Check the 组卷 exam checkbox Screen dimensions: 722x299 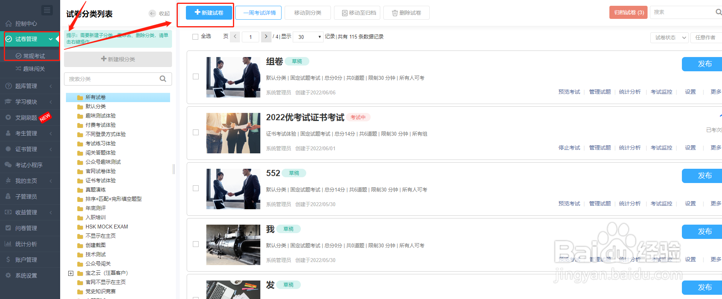(196, 77)
